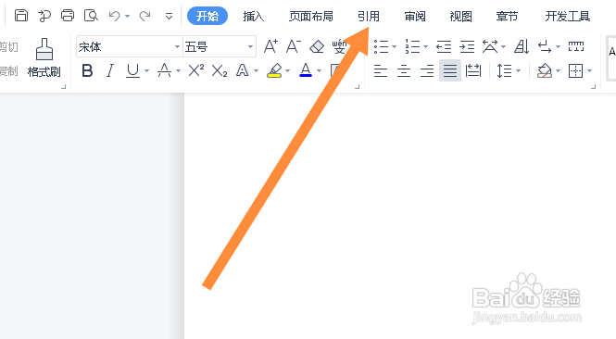Apply blue font color
This screenshot has width=616, height=339.
306,70
